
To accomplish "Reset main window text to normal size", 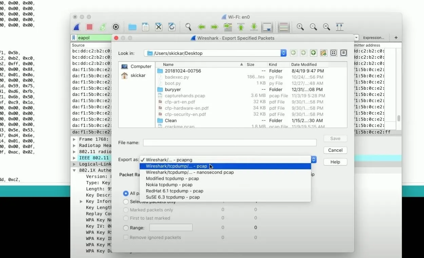I will [327, 27].
